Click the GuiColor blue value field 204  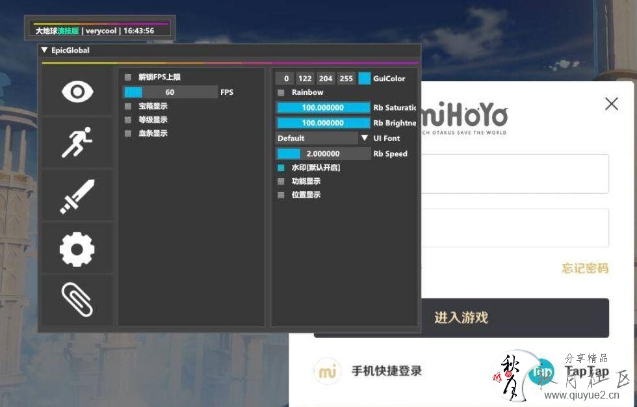pos(326,79)
